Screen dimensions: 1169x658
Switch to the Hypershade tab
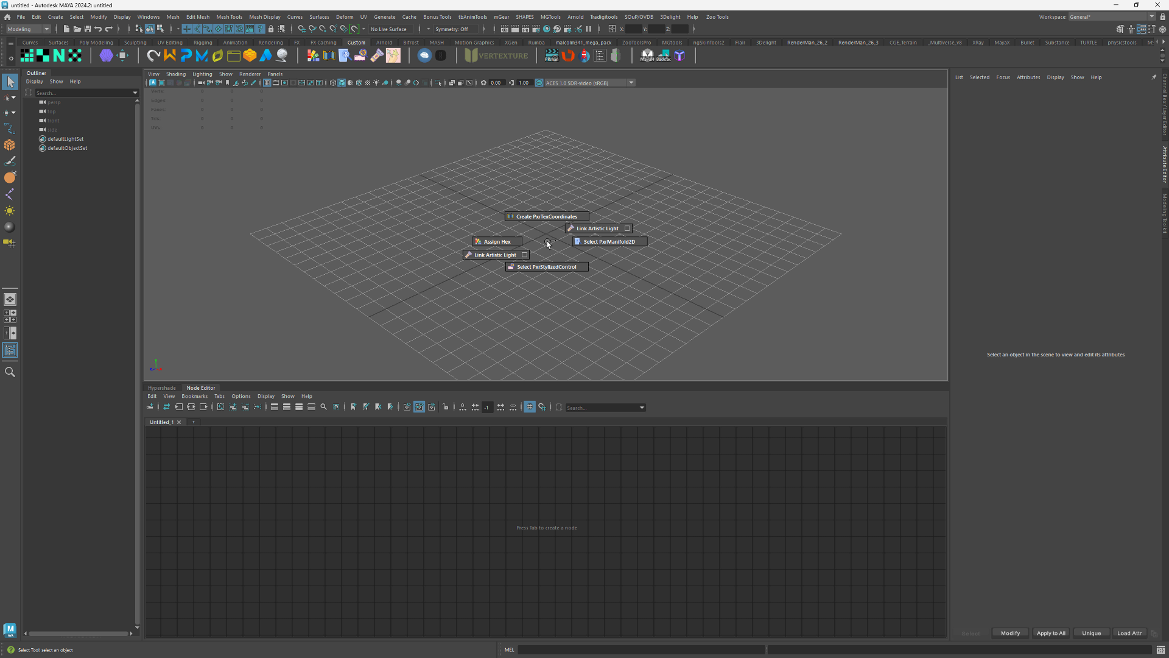point(161,388)
